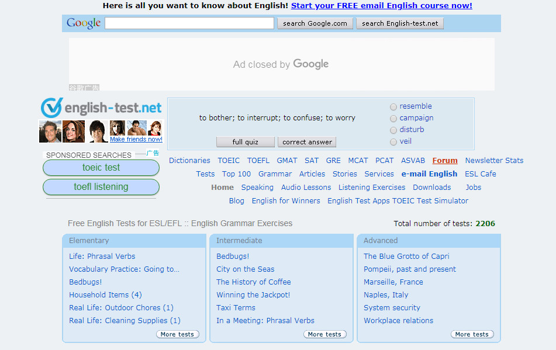556x350 pixels.
Task: Open the TOEFL navigation link
Action: point(258,161)
